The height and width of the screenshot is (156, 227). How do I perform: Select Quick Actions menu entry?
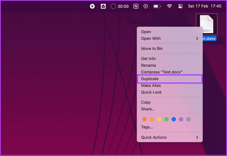tap(170, 138)
